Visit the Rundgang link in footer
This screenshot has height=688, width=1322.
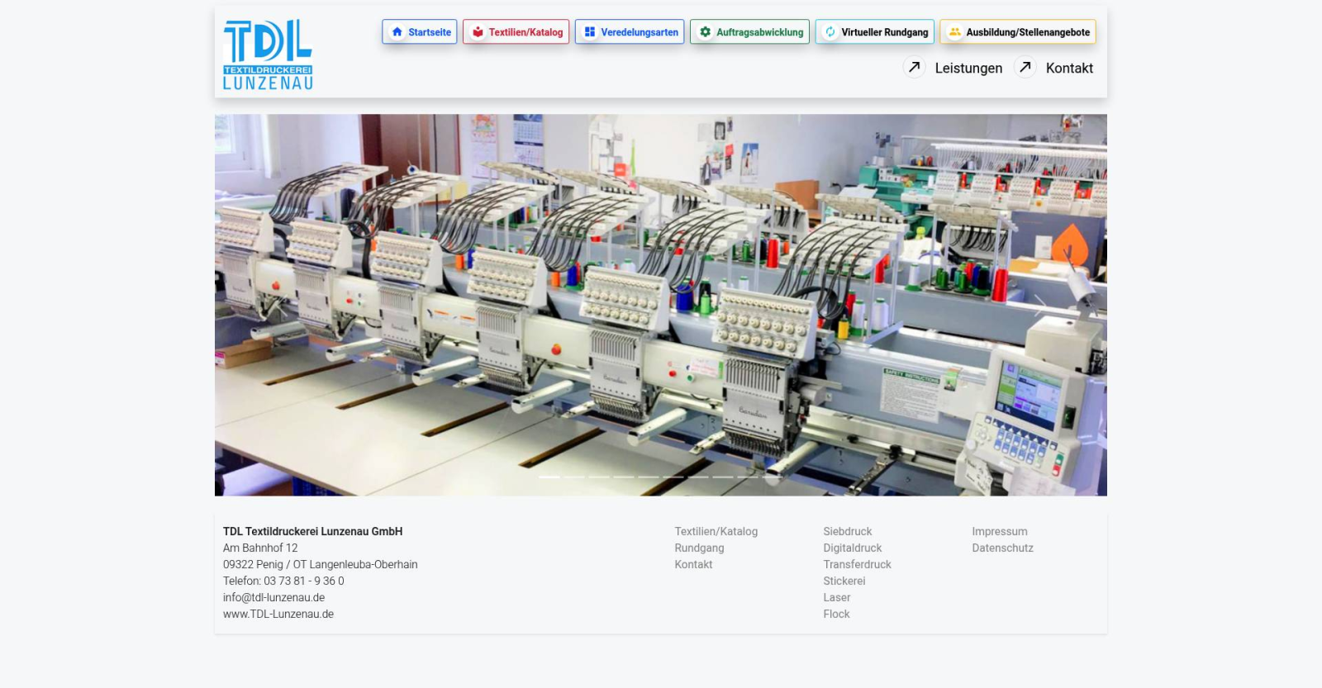pyautogui.click(x=699, y=548)
